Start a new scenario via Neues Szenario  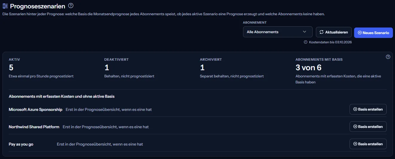pos(374,33)
